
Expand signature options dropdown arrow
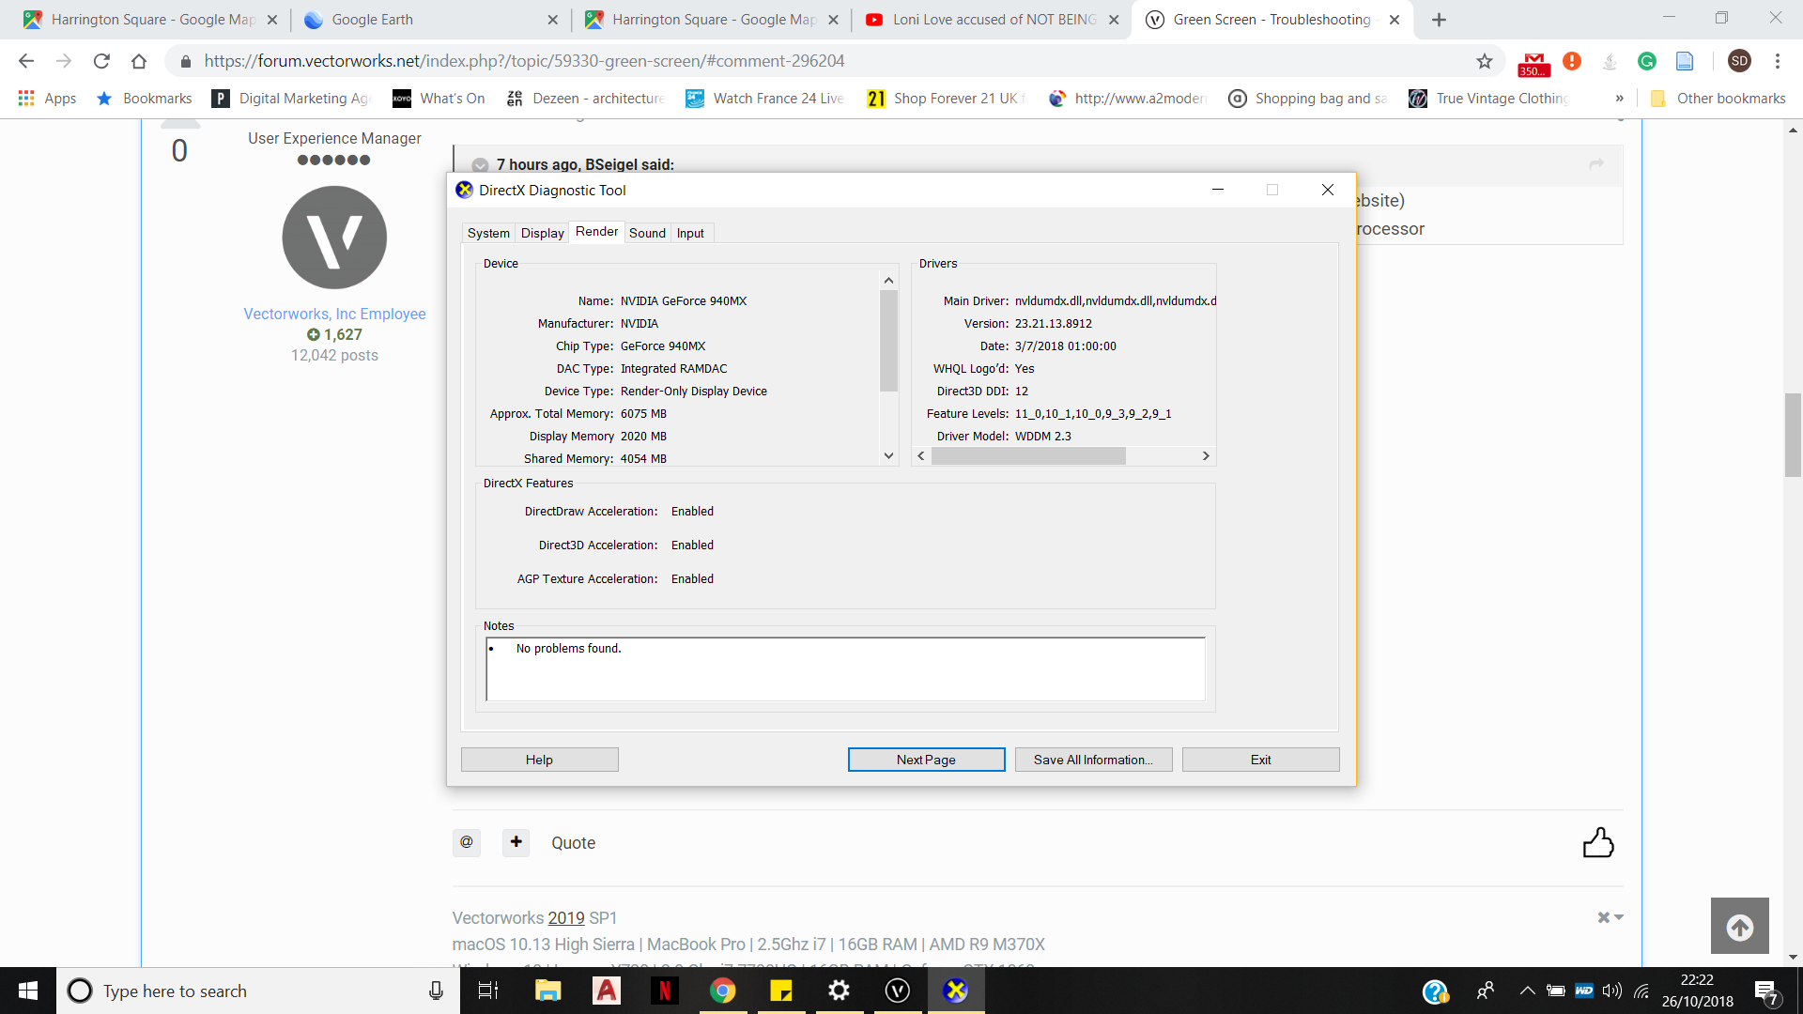[x=1618, y=917]
